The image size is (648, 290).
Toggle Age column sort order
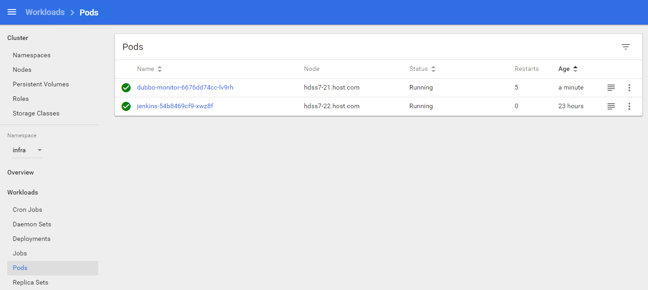[568, 69]
